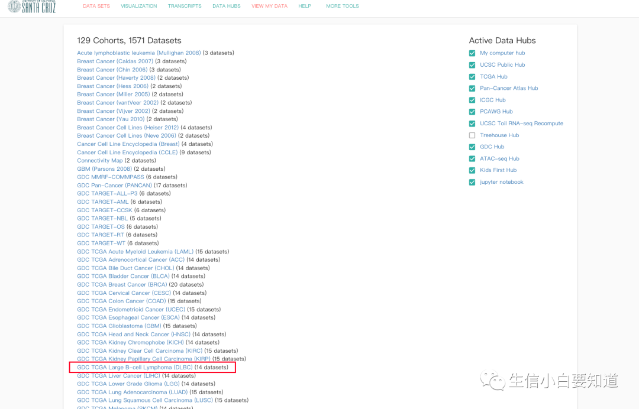The image size is (639, 409).
Task: Open GDC TCGA Lower Grade Glioma (LGG)
Action: [128, 384]
